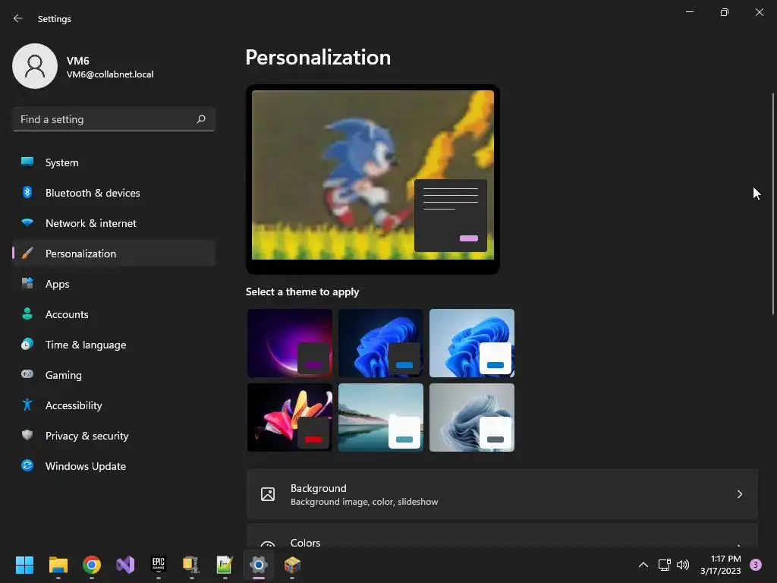Screen dimensions: 777x583
Task: Open the cube box app in taskbar
Action: [292, 565]
